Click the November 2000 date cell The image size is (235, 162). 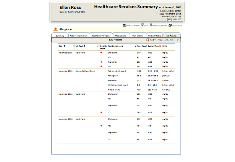click(x=65, y=119)
